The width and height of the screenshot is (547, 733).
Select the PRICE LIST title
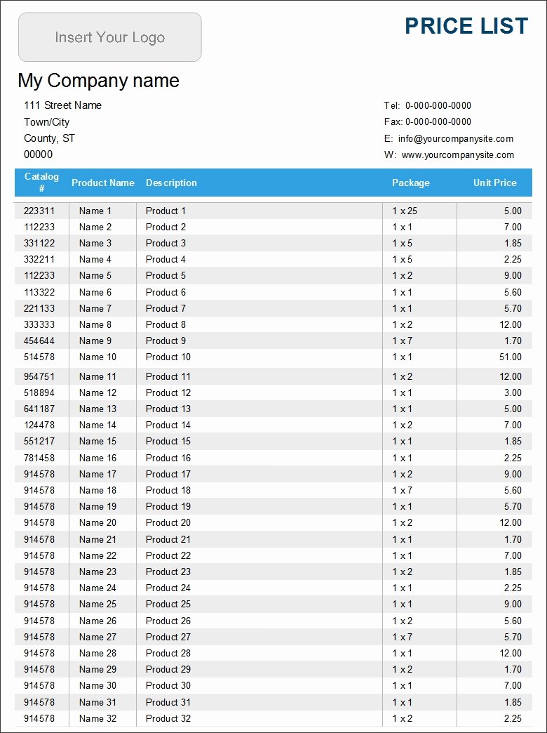[466, 26]
